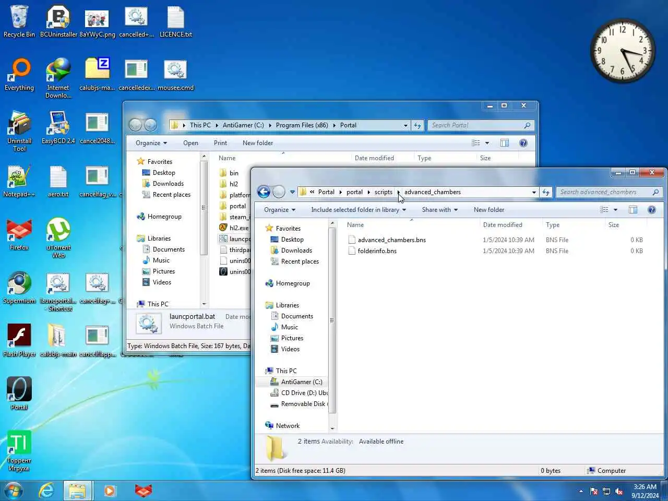Click the Windows Start orb
Viewport: 668px width, 501px height.
pyautogui.click(x=14, y=491)
